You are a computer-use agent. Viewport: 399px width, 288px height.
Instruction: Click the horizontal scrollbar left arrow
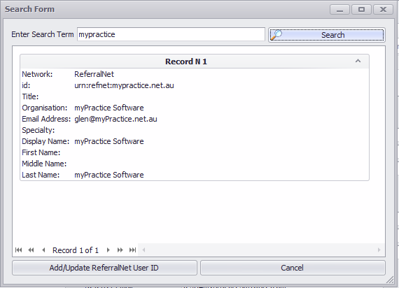tap(143, 250)
